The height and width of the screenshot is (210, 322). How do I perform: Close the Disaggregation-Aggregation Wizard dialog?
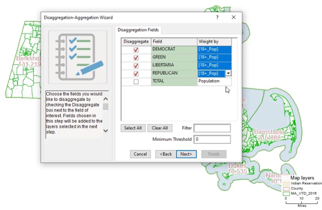[x=234, y=18]
